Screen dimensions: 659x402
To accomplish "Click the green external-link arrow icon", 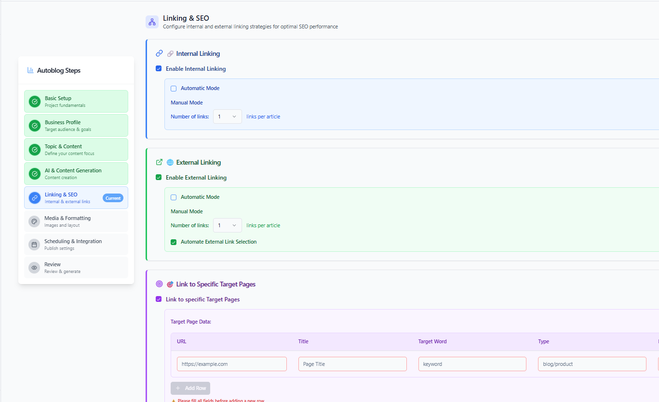I will tap(160, 162).
